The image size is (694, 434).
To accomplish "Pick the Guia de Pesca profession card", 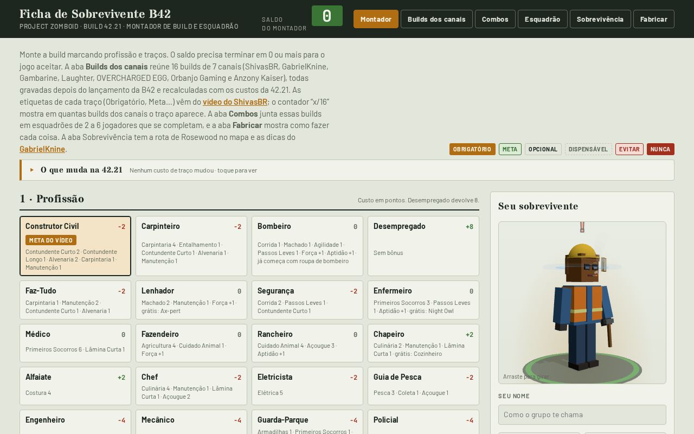I will (423, 386).
